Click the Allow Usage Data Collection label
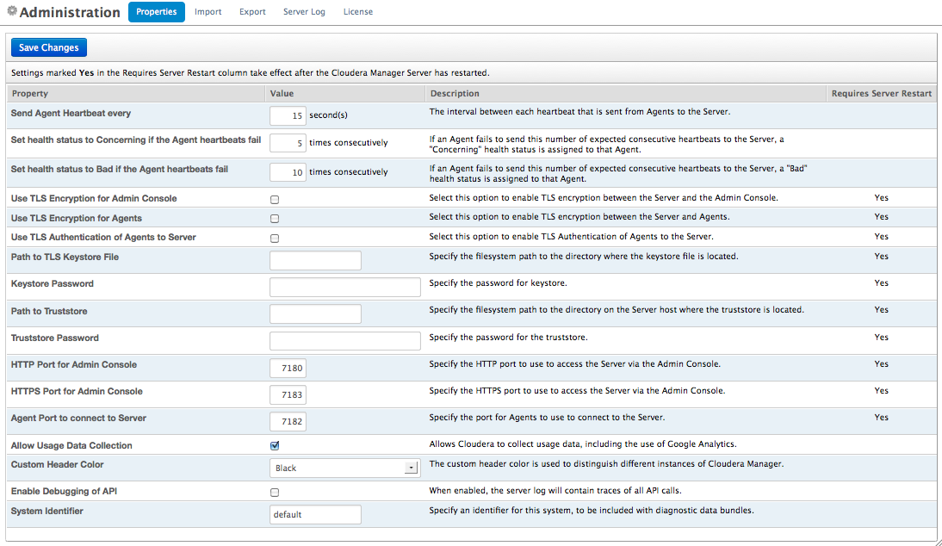942x546 pixels. tap(71, 446)
